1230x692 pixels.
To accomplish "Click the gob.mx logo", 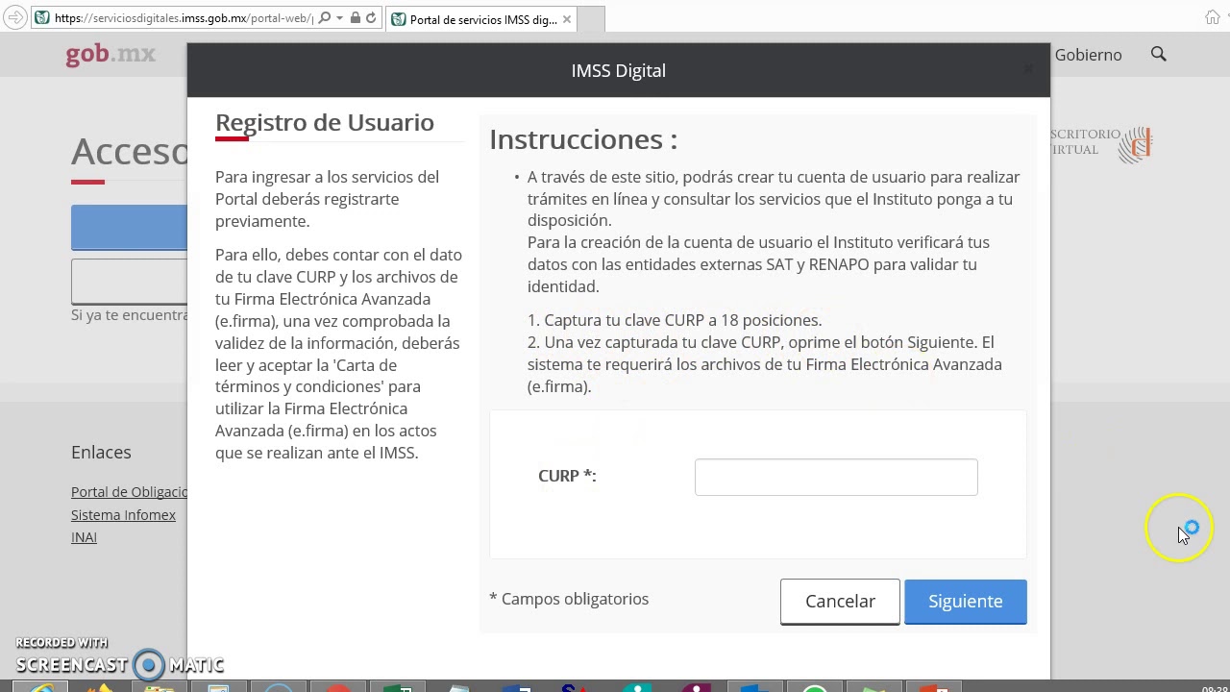I will [111, 54].
